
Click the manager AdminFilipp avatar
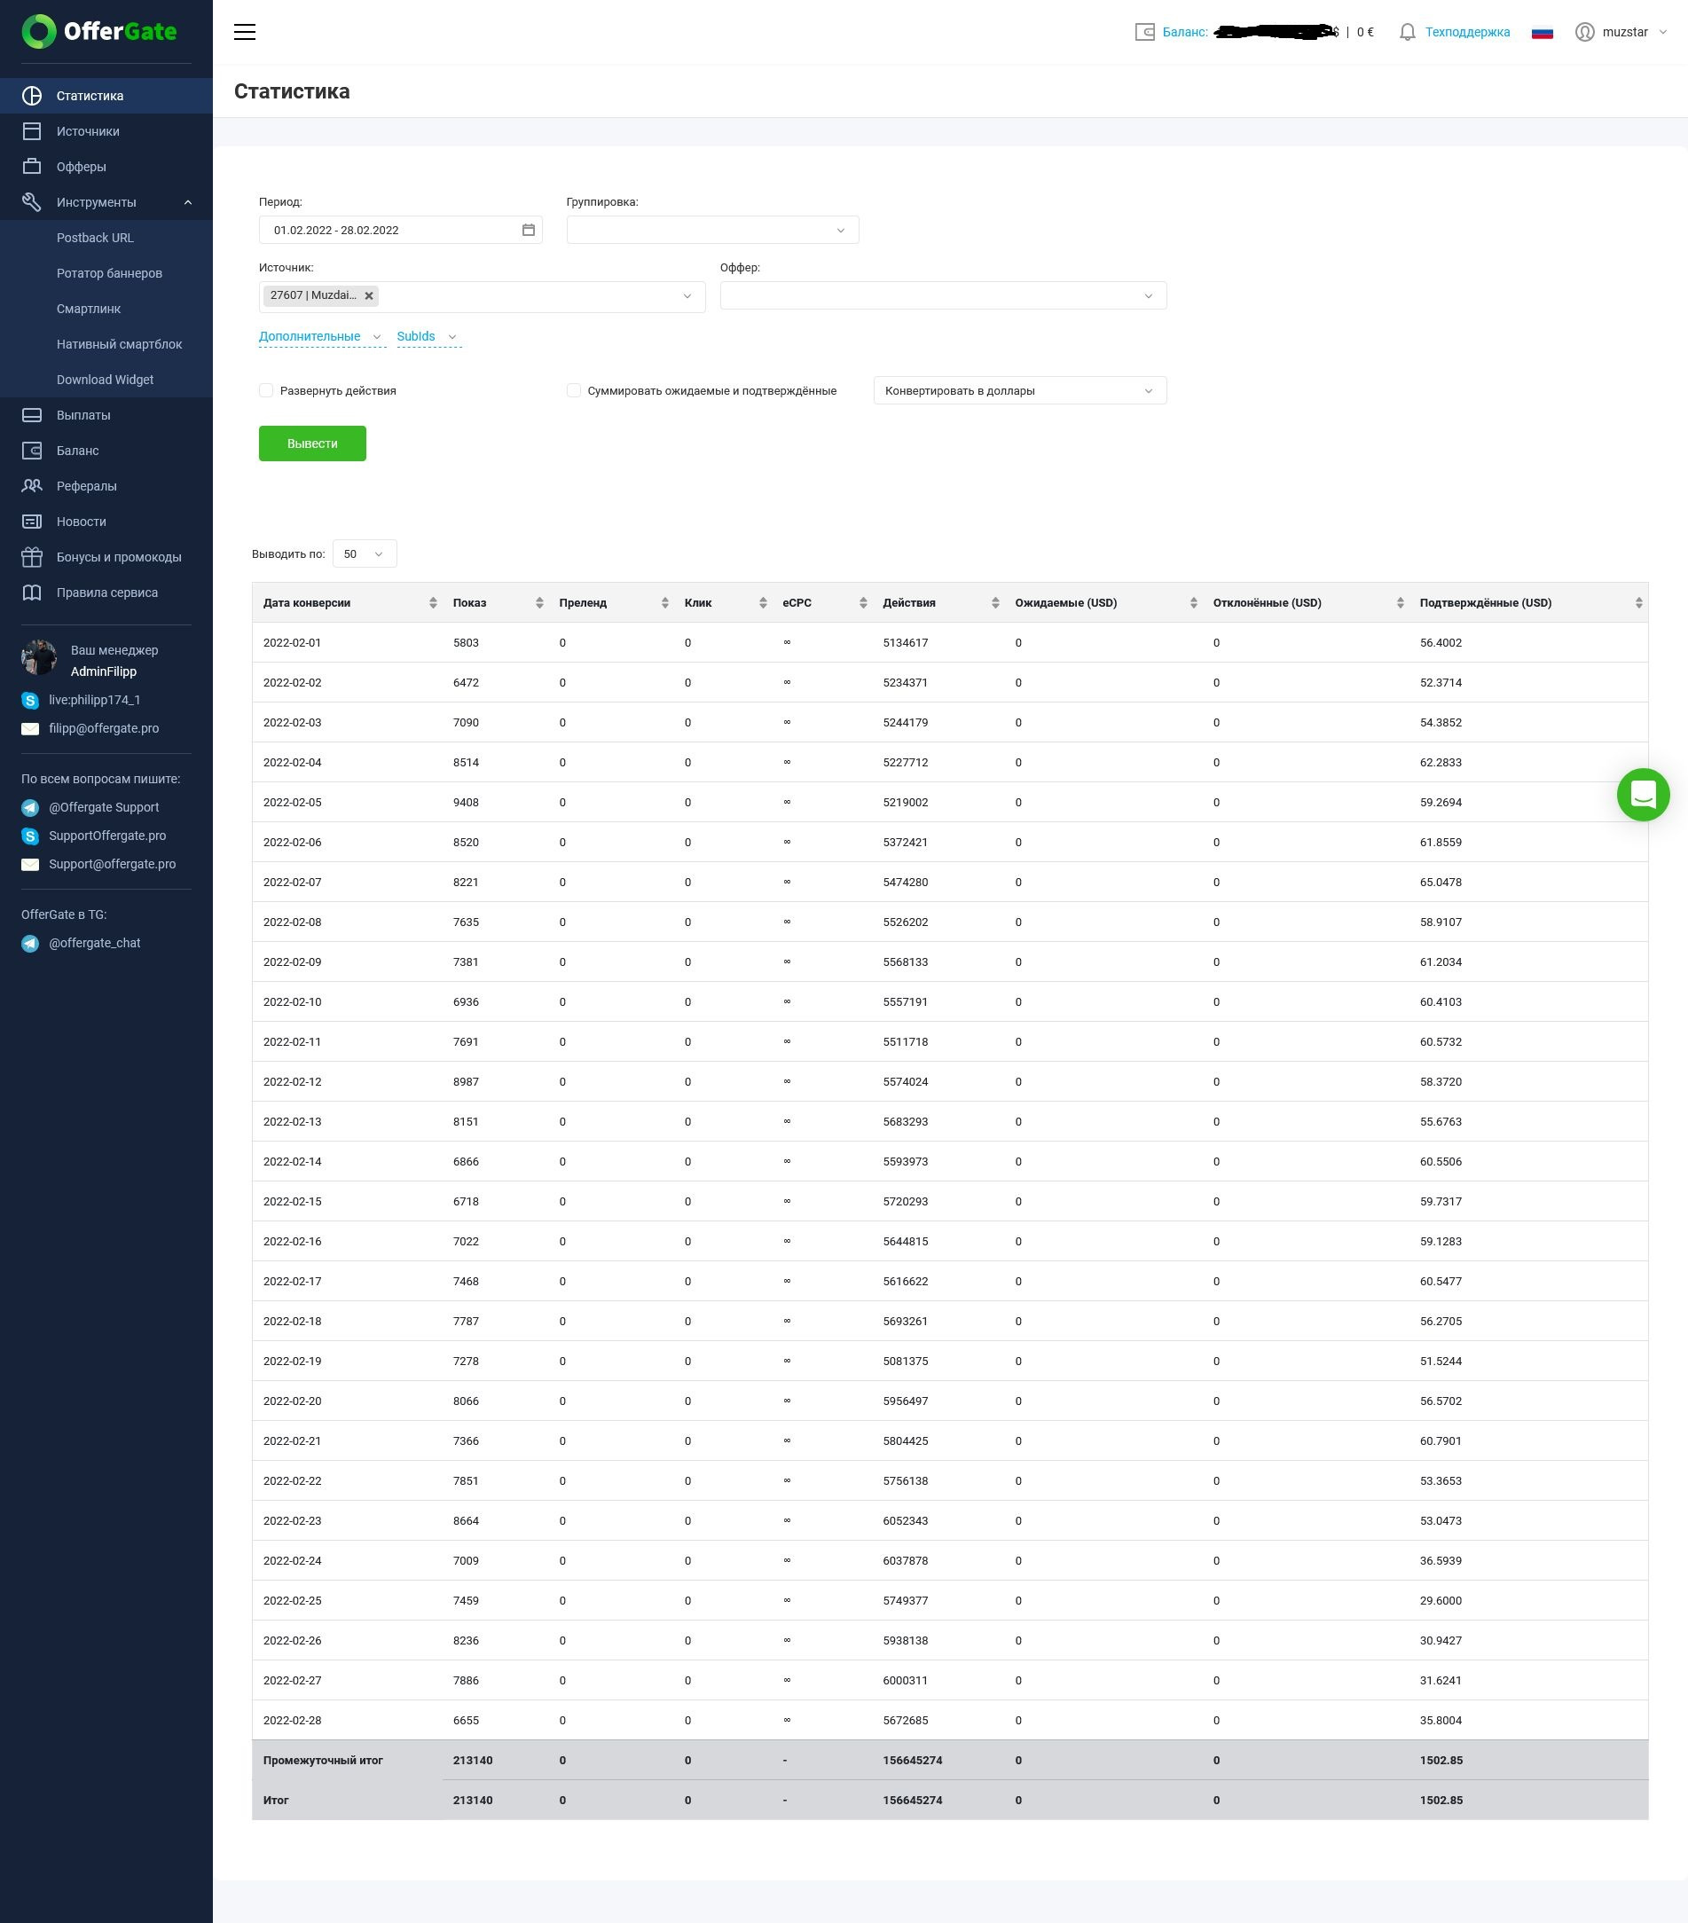(x=40, y=657)
